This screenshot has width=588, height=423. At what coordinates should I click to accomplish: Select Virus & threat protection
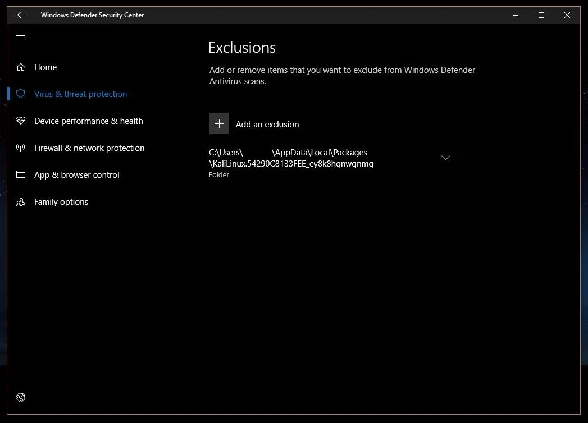tap(80, 94)
